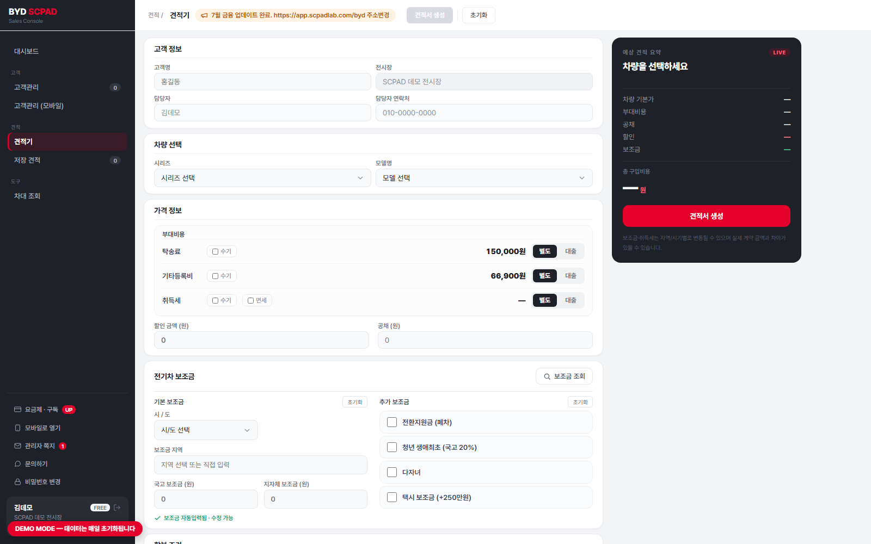This screenshot has width=871, height=544.
Task: Focus the 보조금 지역 input
Action: click(x=261, y=465)
